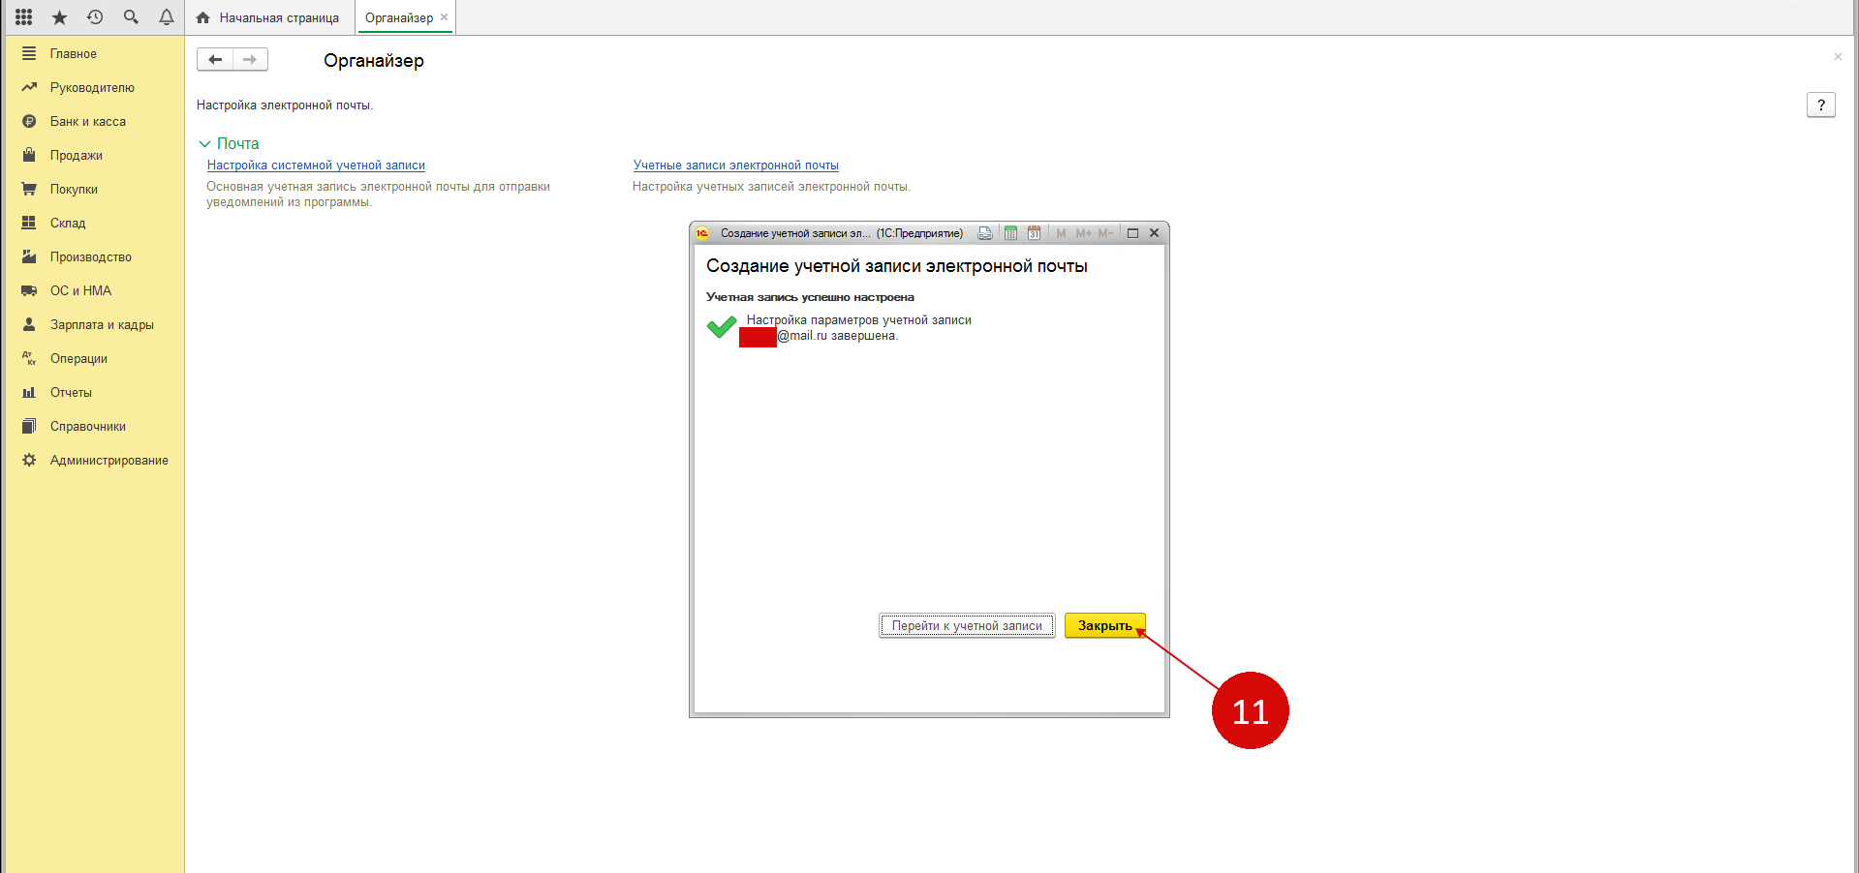Open the Покупки section

point(94,189)
